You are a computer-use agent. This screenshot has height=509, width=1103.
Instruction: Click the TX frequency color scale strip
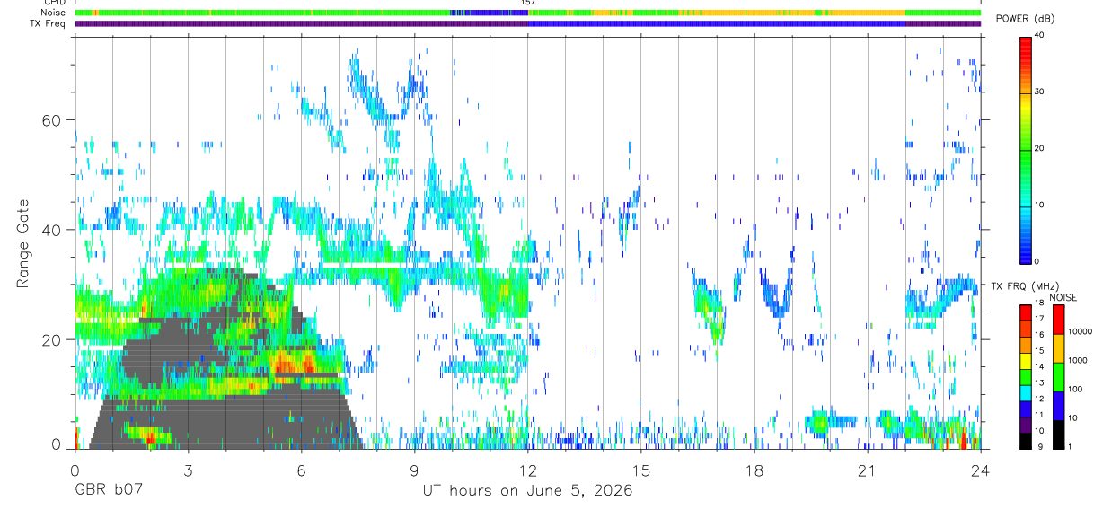click(1026, 377)
